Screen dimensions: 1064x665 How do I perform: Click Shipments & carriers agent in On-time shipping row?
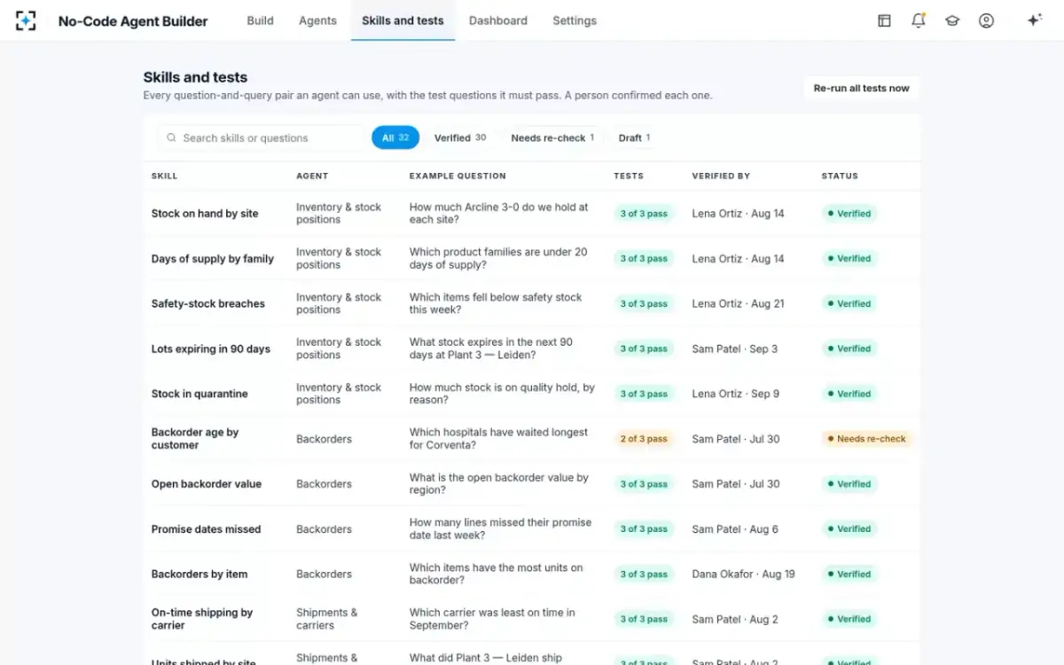pos(327,619)
